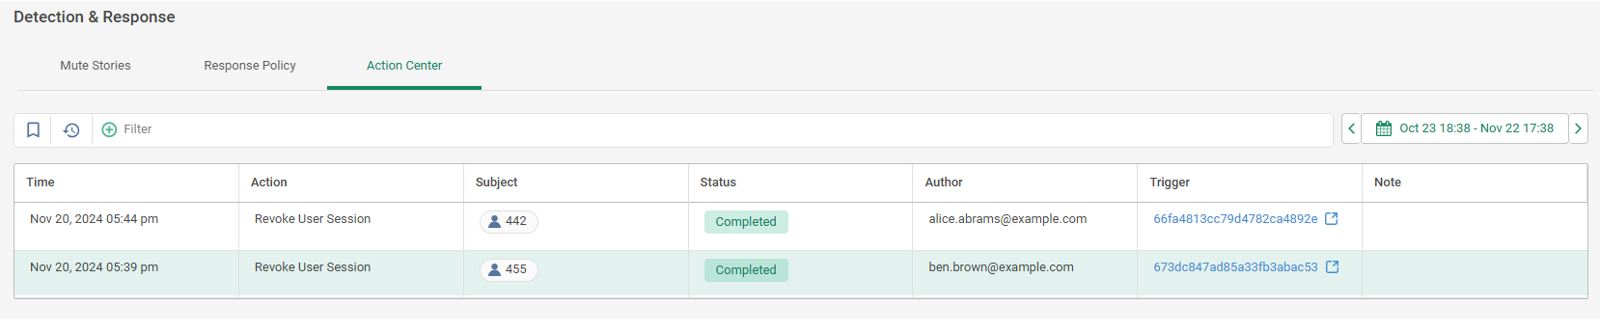Image resolution: width=1600 pixels, height=320 pixels.
Task: Open trigger link 66fa4813cc79d4782ca4892e
Action: (1235, 219)
